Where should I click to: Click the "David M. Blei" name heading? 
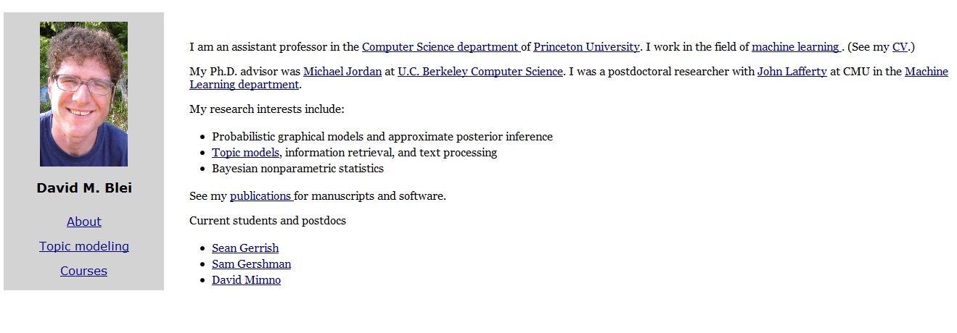[x=84, y=188]
